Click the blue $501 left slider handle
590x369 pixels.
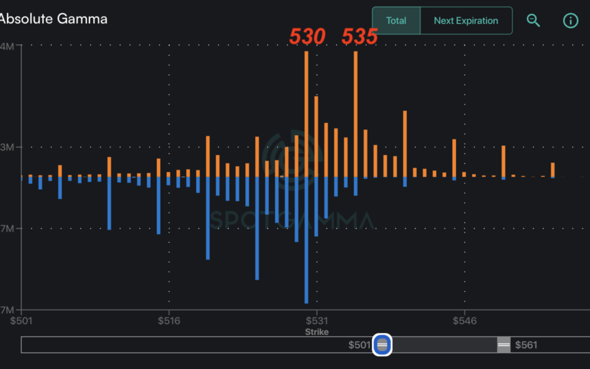point(382,344)
